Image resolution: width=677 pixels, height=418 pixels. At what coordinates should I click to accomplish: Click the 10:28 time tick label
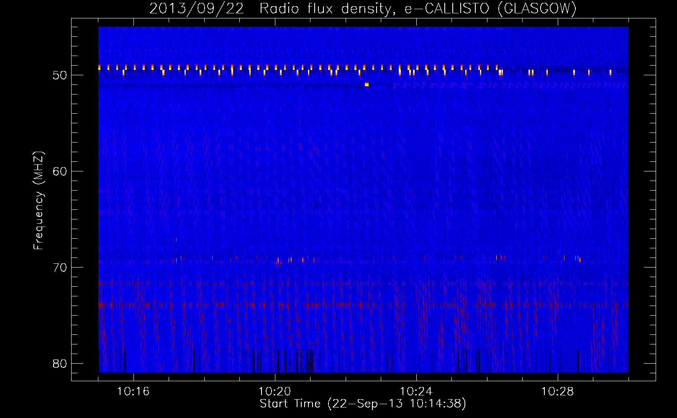point(557,392)
